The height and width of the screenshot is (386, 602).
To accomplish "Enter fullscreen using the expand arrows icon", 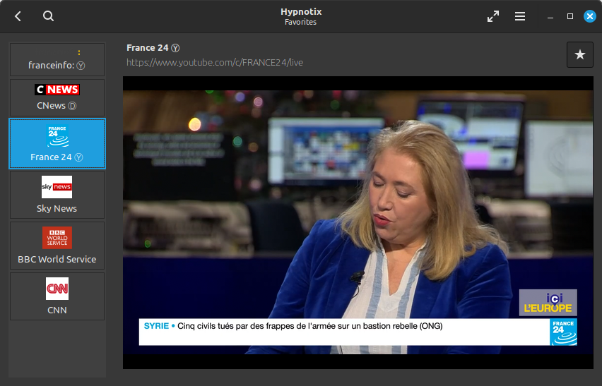I will tap(493, 16).
